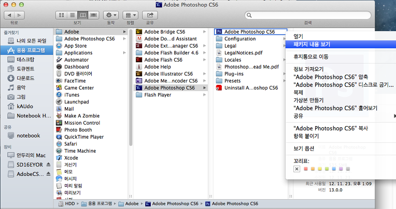Choose 휴지통으로 이동 in context menu
396x209 pixels.
click(x=311, y=56)
